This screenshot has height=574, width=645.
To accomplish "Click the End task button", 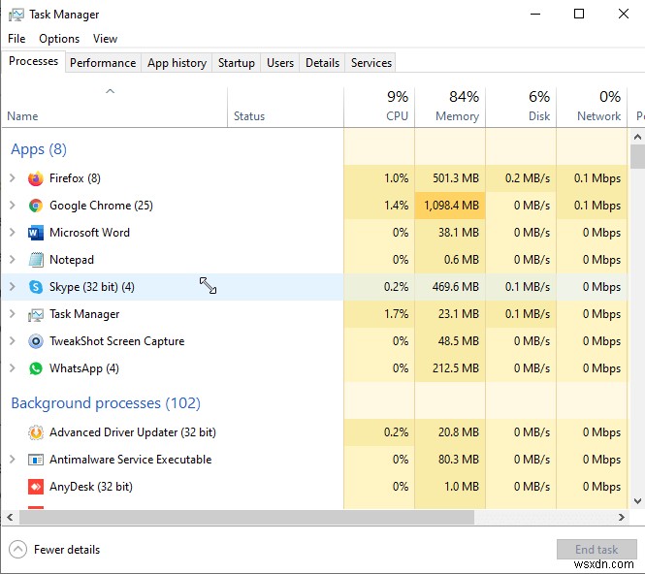I will (597, 550).
